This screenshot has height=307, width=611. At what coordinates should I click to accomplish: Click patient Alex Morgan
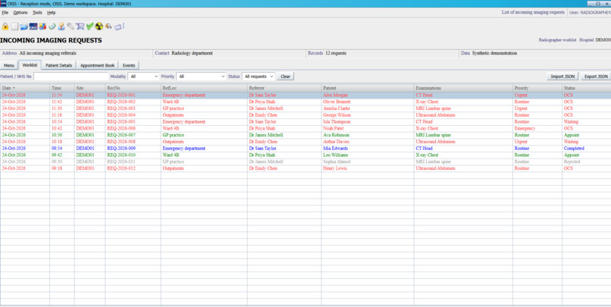tap(335, 95)
